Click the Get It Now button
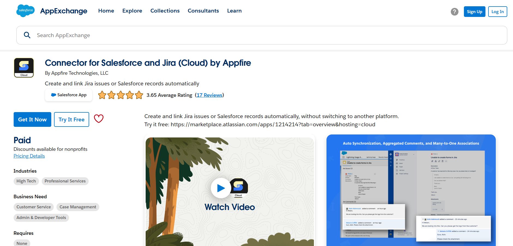Screen dimensions: 513x246 pos(32,119)
